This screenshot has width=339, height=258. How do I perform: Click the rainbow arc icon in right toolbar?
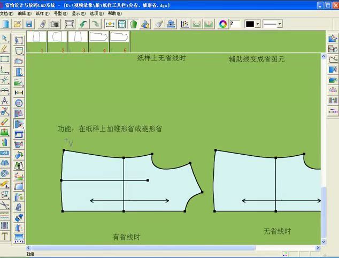pyautogui.click(x=333, y=90)
